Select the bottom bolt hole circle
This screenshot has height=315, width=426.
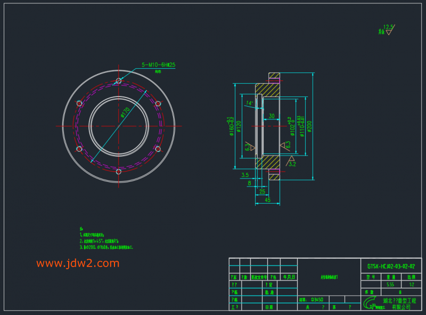tap(119, 172)
